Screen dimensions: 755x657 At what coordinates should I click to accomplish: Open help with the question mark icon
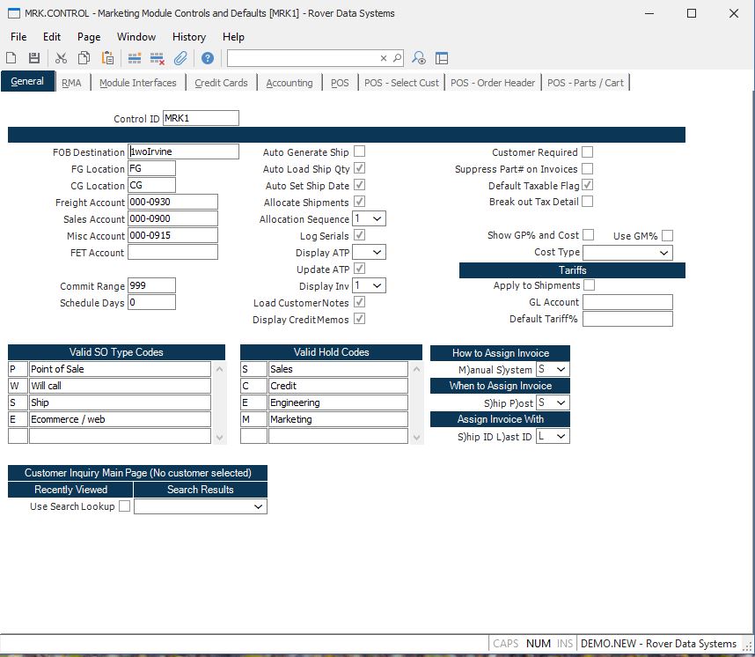click(x=207, y=58)
